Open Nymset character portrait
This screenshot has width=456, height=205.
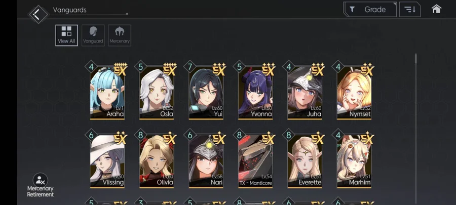(x=354, y=92)
